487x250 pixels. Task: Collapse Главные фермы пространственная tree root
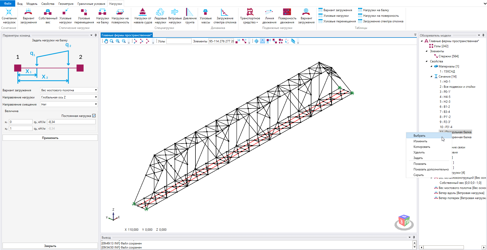[x=422, y=41]
